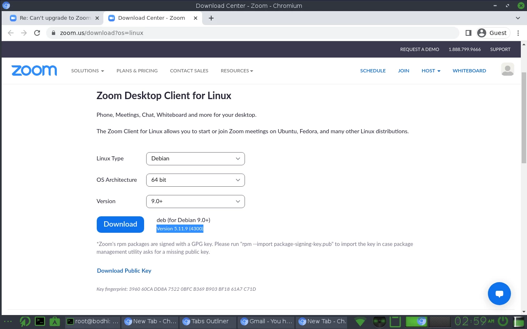527x329 pixels.
Task: Open the Chromium three-dot menu
Action: tap(518, 33)
